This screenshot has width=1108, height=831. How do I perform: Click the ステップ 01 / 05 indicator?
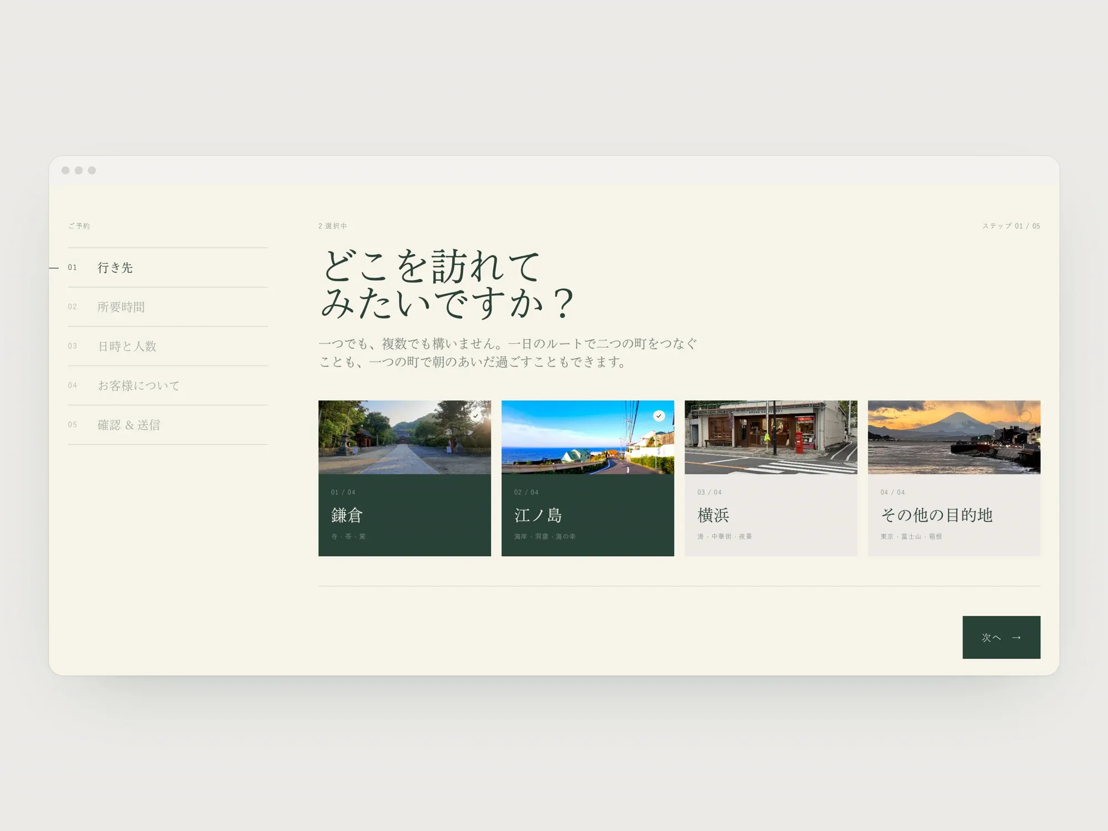coord(1011,226)
